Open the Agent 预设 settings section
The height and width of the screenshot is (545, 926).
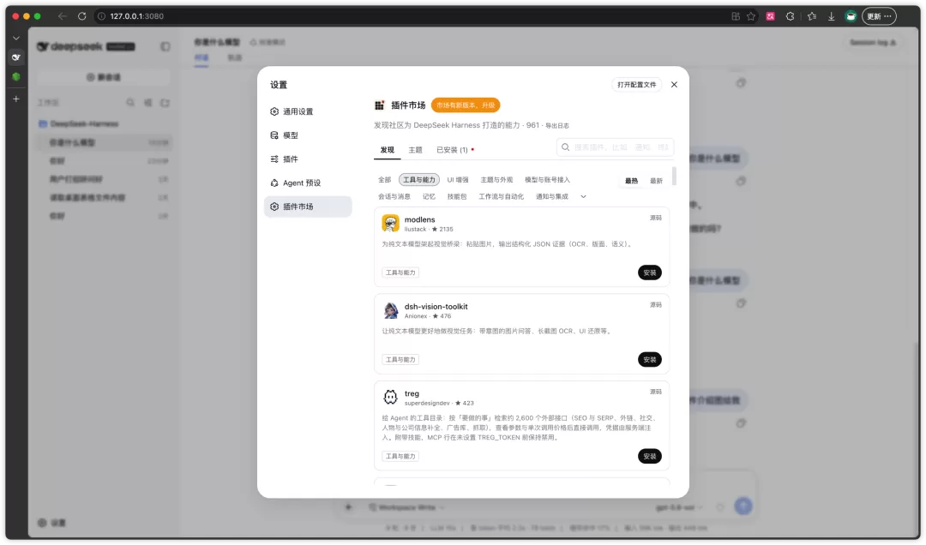(x=308, y=183)
